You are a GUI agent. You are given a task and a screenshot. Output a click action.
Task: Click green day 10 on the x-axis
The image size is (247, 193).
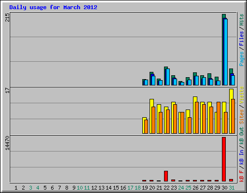tap(80, 188)
